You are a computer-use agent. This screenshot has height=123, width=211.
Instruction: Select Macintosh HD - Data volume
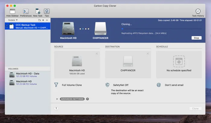(x=27, y=75)
